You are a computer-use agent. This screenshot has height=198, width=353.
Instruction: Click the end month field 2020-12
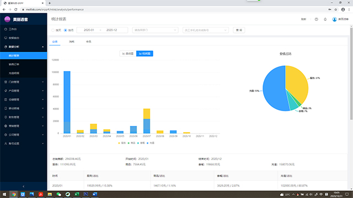[x=111, y=30]
